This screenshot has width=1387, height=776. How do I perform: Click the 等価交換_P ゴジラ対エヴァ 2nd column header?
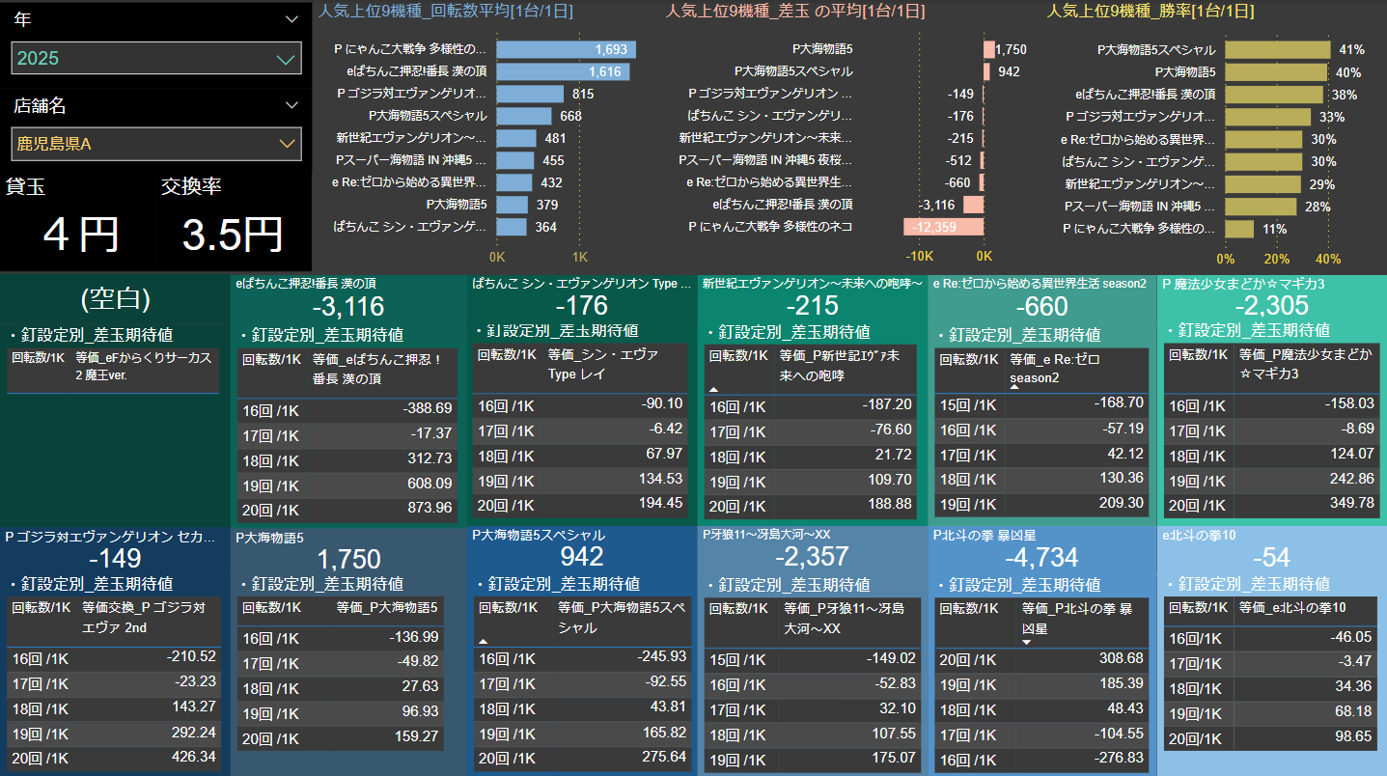point(145,618)
